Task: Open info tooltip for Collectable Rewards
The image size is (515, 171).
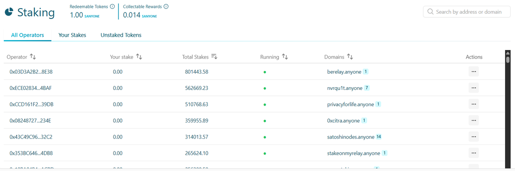Action: [166, 6]
